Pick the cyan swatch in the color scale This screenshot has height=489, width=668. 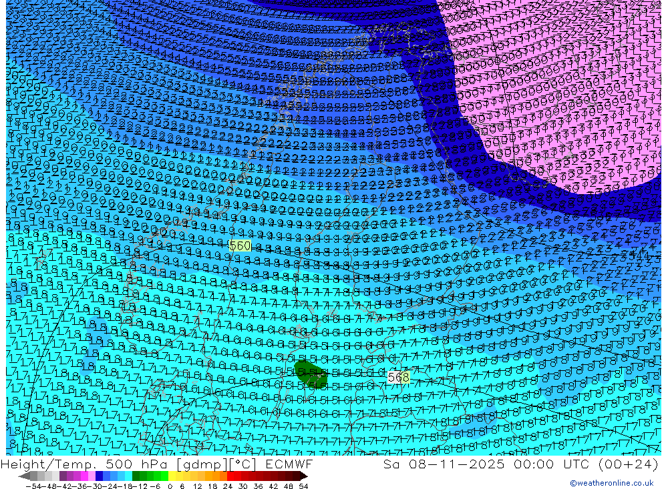point(128,476)
